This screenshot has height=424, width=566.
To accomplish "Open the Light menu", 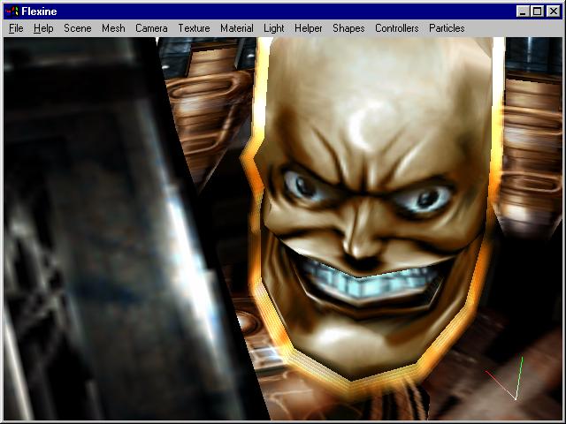I will point(273,28).
